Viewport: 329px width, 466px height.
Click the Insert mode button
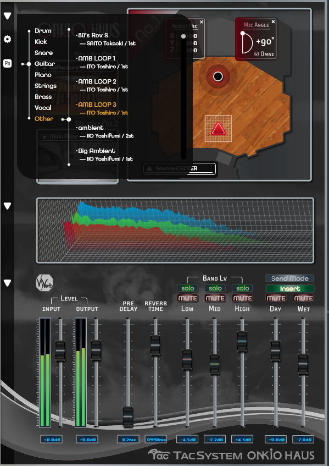coord(289,289)
